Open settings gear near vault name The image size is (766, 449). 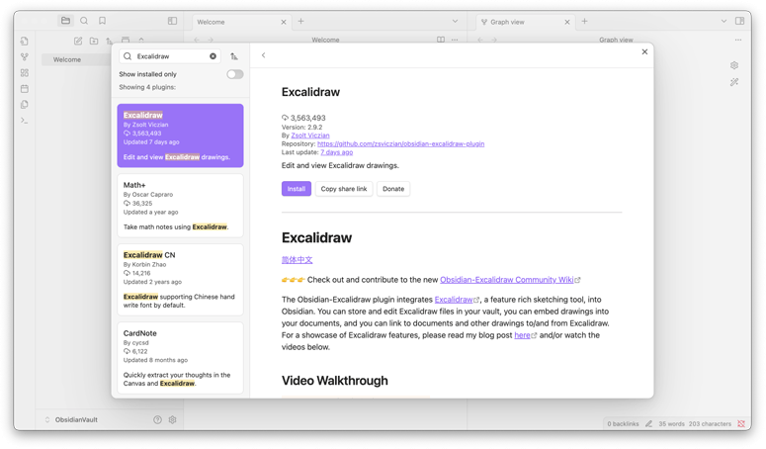click(x=172, y=419)
